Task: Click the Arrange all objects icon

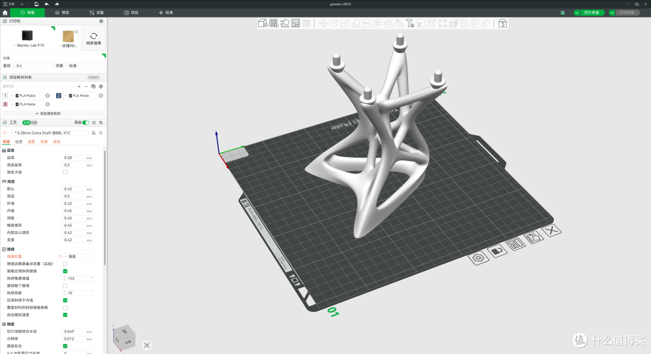Action: coord(295,24)
